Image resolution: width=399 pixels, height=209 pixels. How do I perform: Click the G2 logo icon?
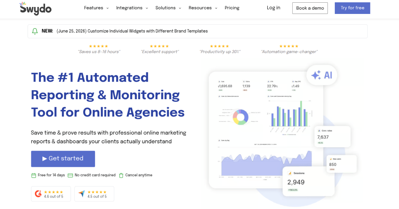click(x=38, y=194)
